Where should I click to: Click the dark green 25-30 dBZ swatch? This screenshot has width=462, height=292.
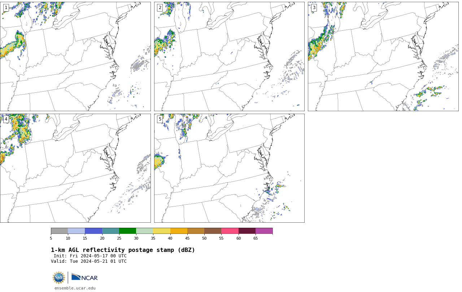(127, 231)
